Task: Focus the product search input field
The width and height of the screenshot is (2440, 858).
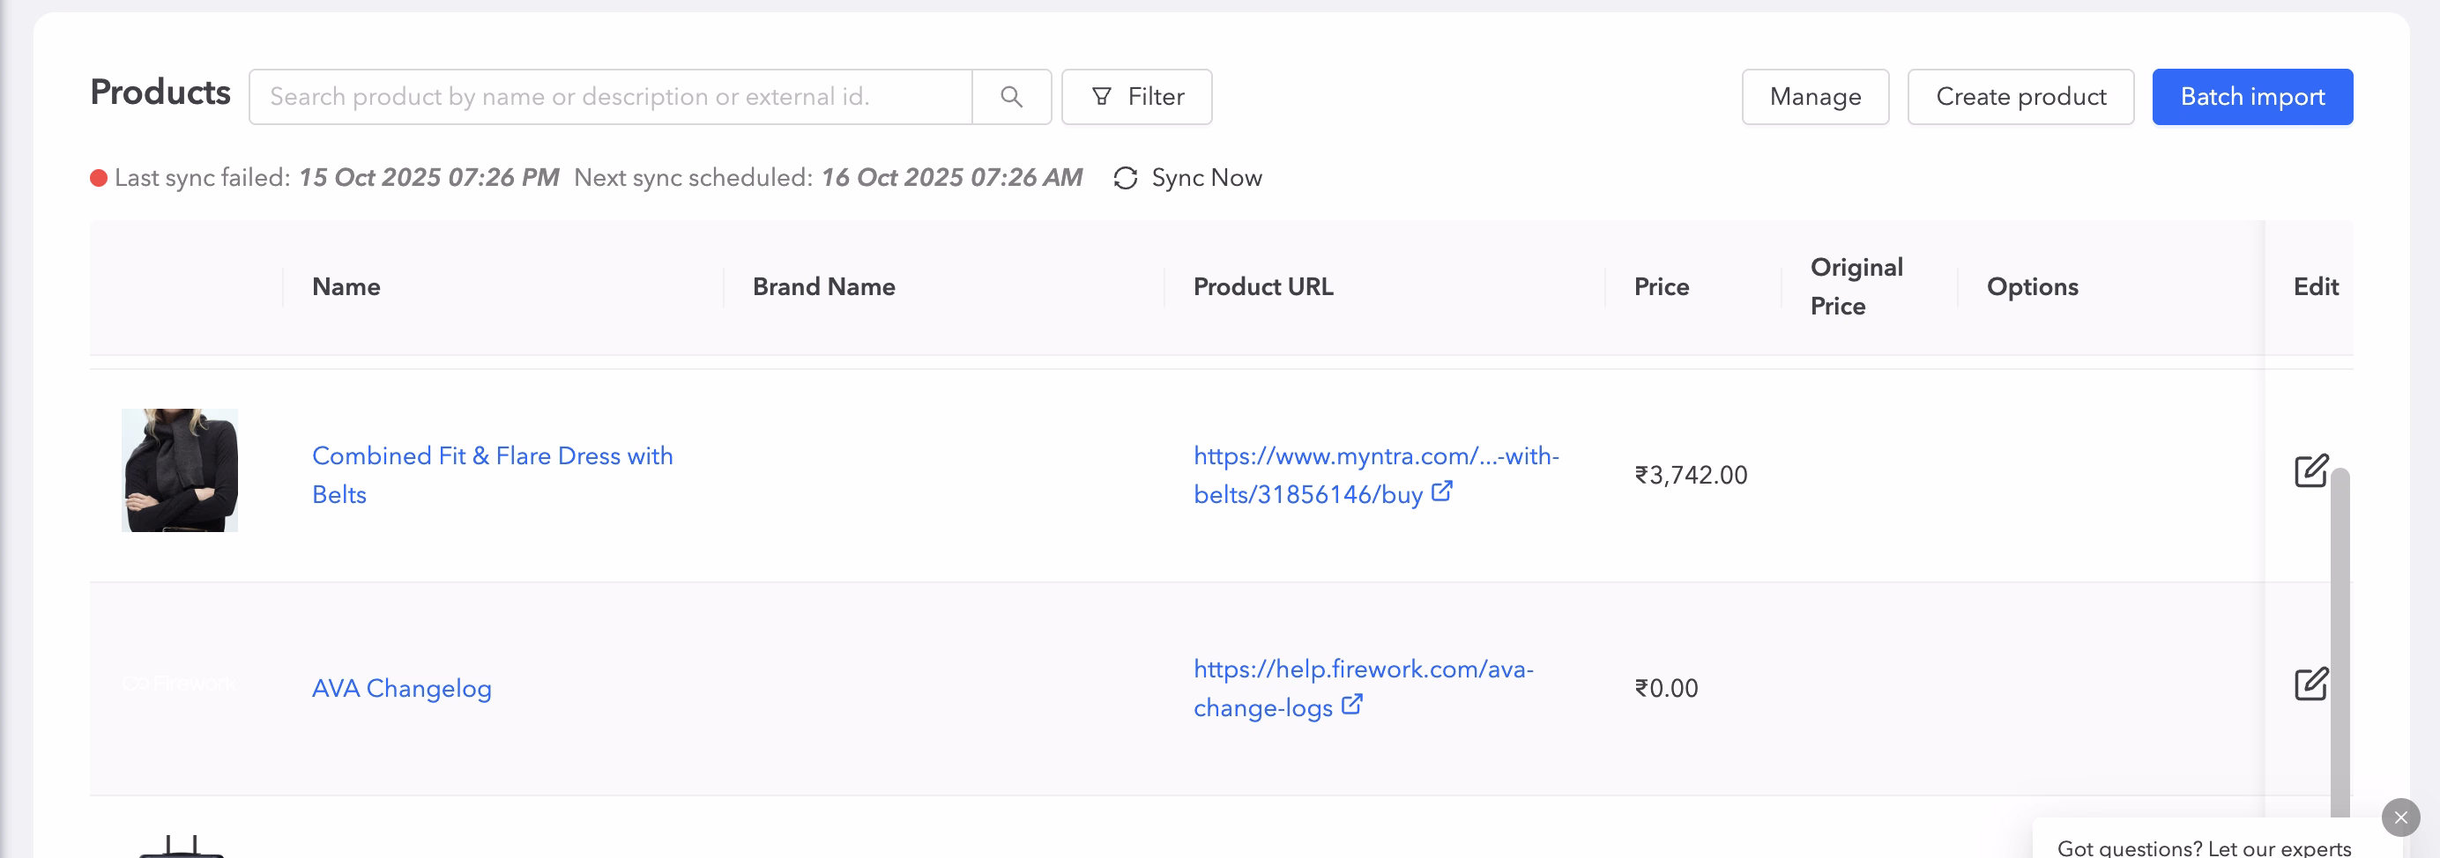Action: pos(610,97)
